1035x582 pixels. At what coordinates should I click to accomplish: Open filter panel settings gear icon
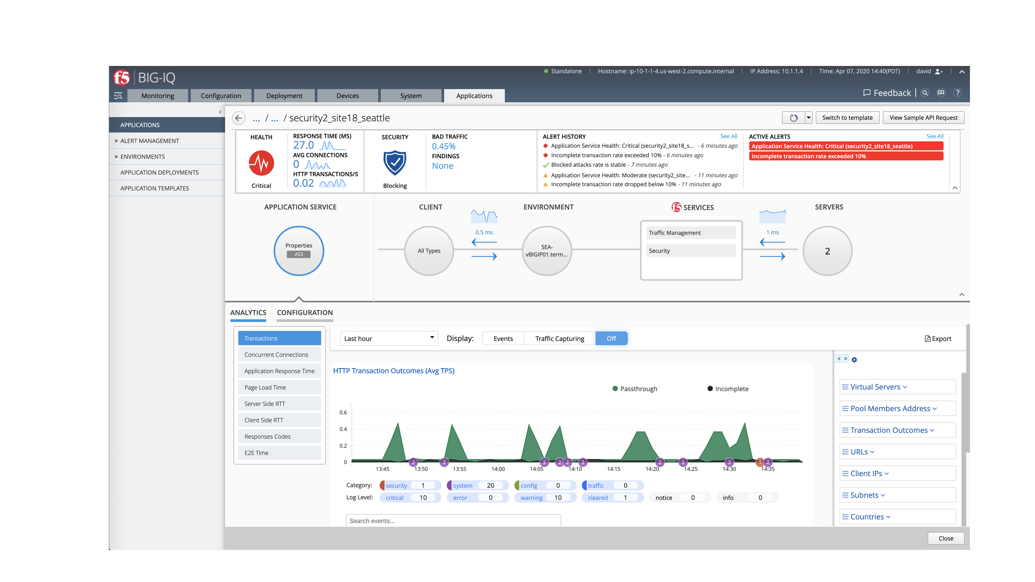click(854, 360)
